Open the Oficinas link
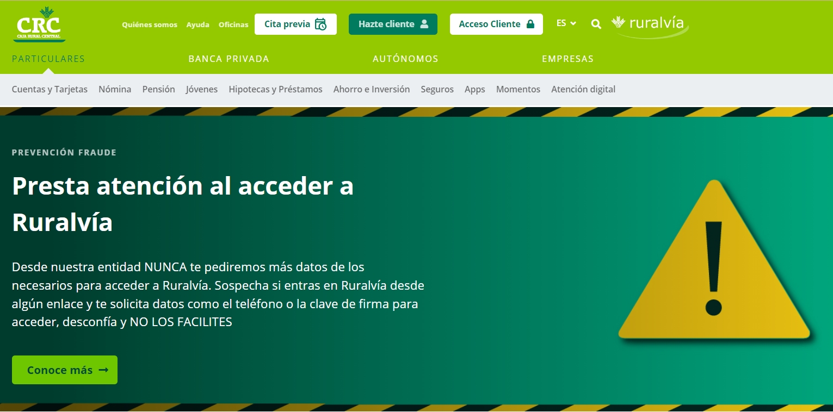The image size is (833, 412). (x=233, y=24)
